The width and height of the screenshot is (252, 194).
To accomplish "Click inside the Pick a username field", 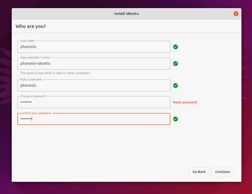I will pyautogui.click(x=94, y=85).
